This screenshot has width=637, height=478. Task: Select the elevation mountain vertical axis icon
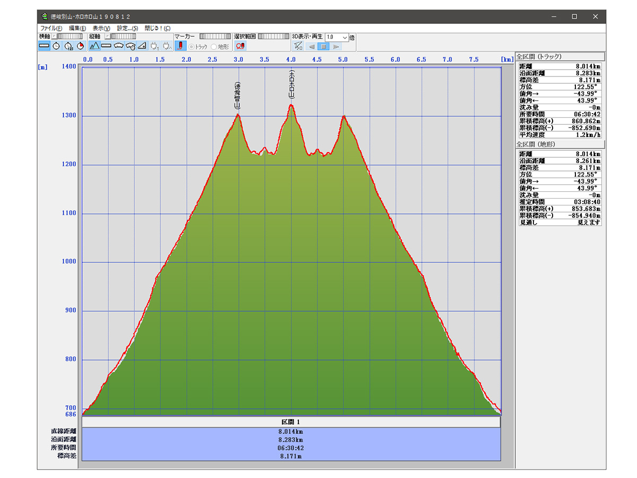pyautogui.click(x=94, y=46)
